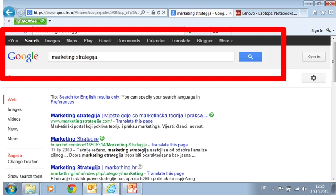Click the address bar lock security icon

pos(153,12)
